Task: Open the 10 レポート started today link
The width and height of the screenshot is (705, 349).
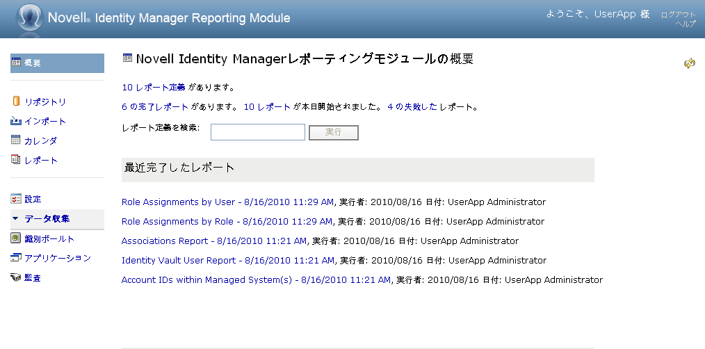Action: coord(267,107)
